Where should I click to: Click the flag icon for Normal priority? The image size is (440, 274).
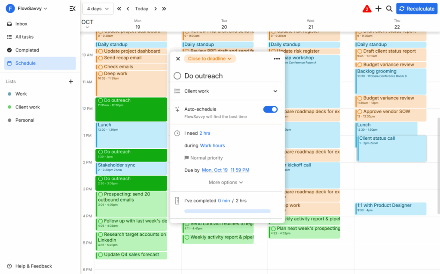186,158
